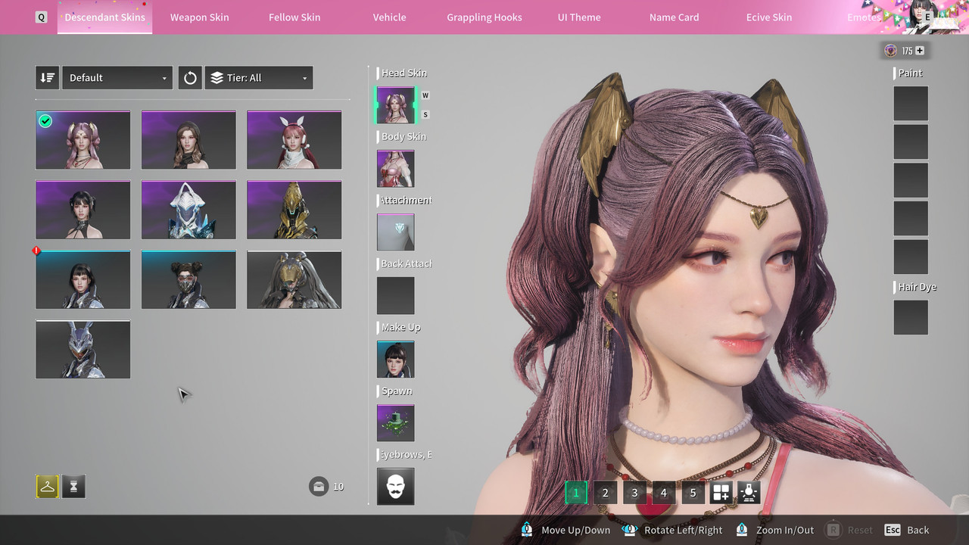This screenshot has height=545, width=969.
Task: Click the S key badge by Head Skin
Action: [425, 114]
